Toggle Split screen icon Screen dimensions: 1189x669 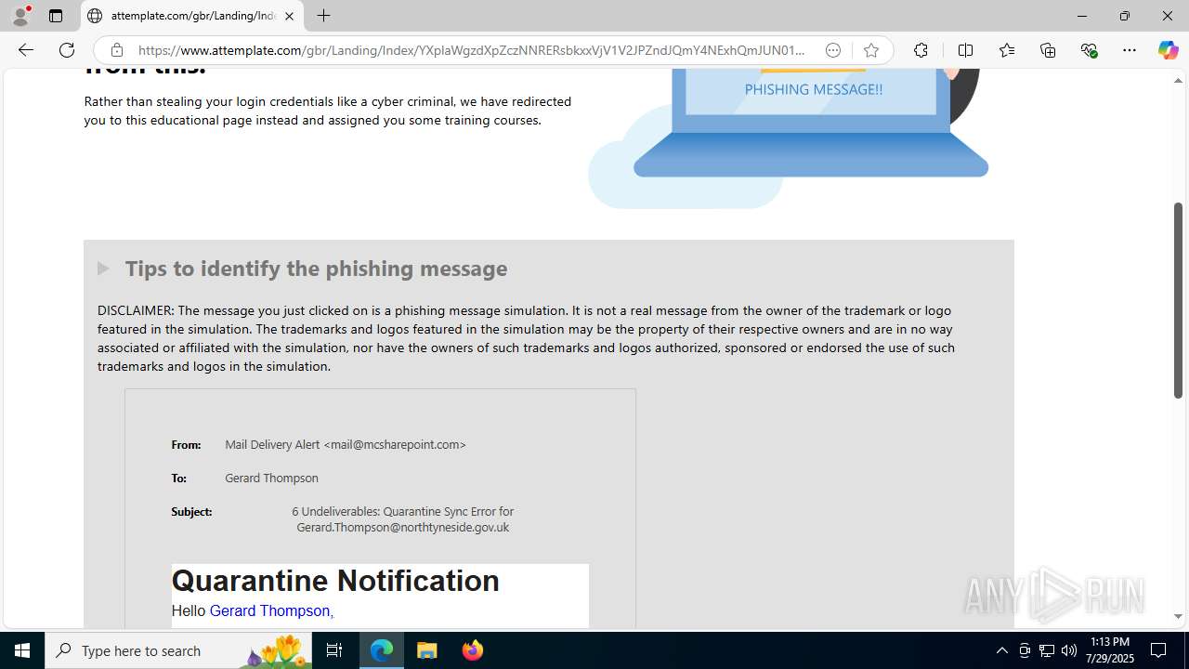point(965,50)
